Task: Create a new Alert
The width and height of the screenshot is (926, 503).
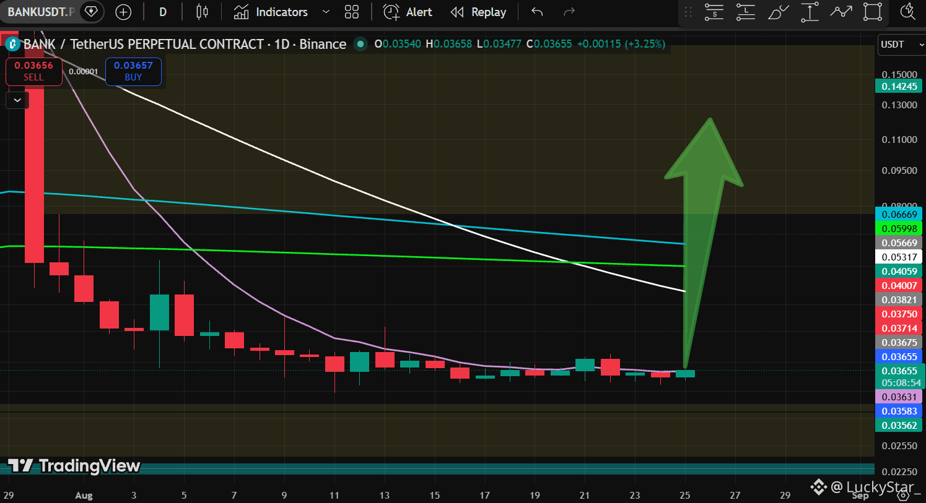Action: click(408, 12)
